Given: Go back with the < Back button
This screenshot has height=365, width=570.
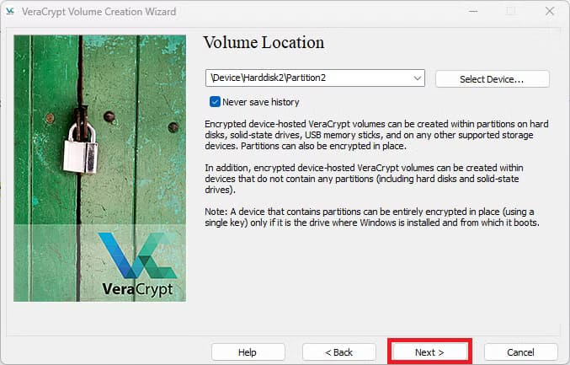Looking at the screenshot, I should [x=338, y=352].
